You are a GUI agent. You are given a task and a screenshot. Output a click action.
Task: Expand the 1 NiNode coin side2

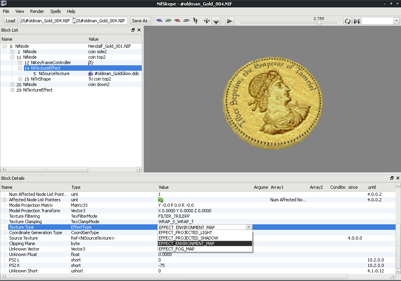pyautogui.click(x=12, y=52)
